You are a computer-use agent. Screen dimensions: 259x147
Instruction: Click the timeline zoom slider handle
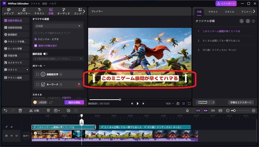point(234,110)
